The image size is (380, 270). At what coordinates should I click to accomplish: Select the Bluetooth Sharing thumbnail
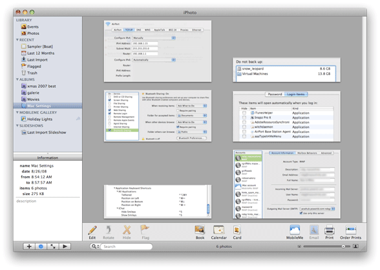(x=158, y=116)
